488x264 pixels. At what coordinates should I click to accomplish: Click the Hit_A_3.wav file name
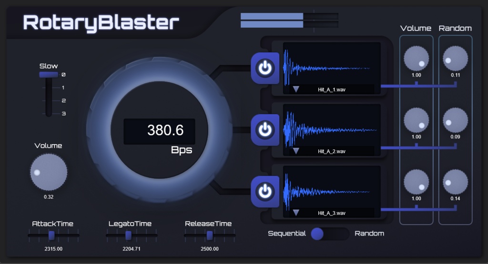point(332,213)
